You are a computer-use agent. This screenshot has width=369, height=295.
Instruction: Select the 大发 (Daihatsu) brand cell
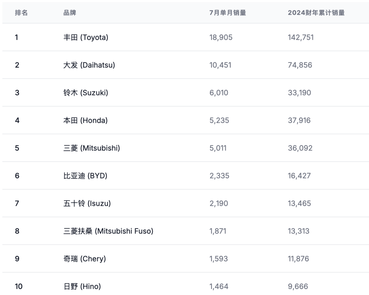tap(89, 65)
